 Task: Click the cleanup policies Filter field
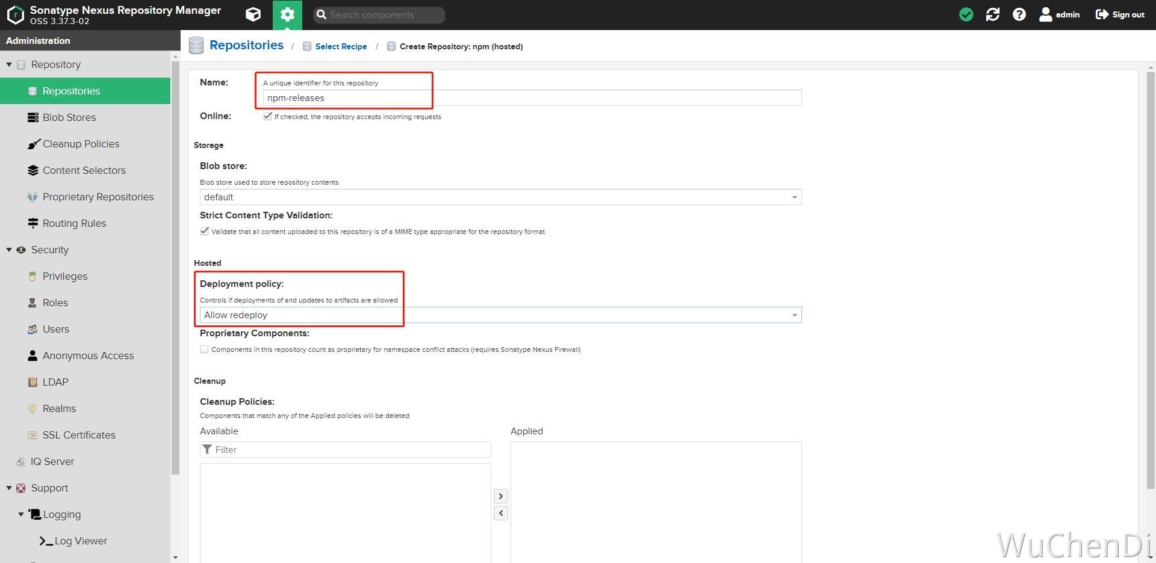(x=346, y=449)
